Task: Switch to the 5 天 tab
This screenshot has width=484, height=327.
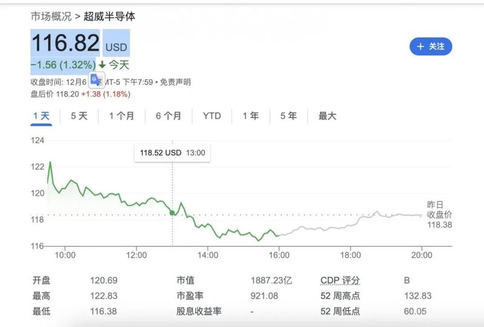Action: 79,116
